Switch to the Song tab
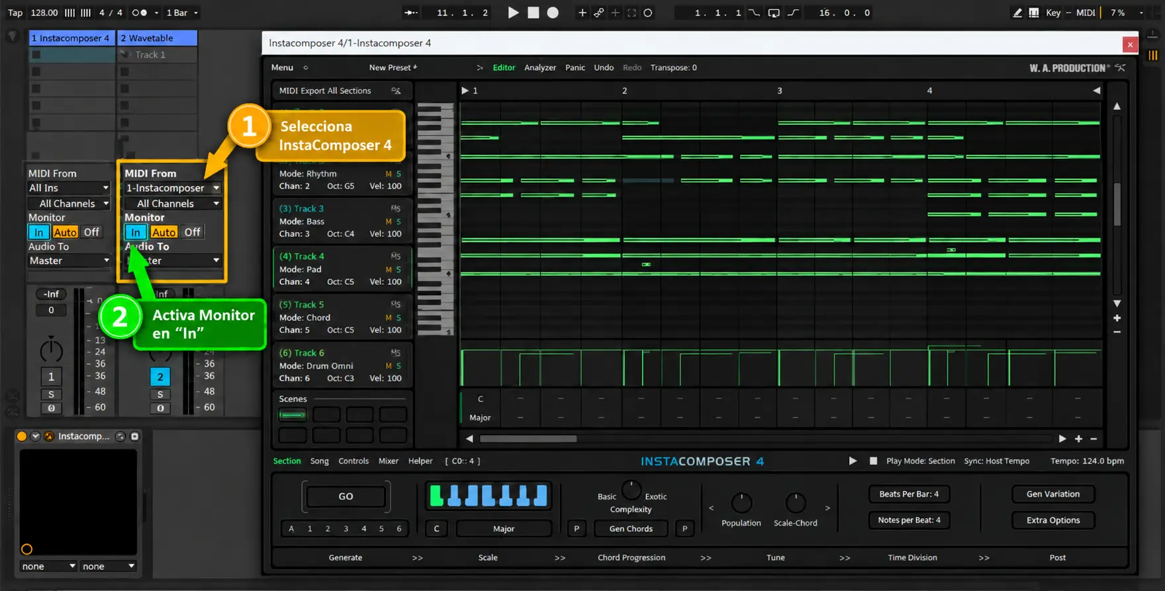This screenshot has height=591, width=1165. [319, 461]
